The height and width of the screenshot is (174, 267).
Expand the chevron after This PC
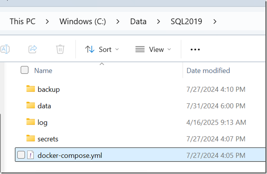47,22
